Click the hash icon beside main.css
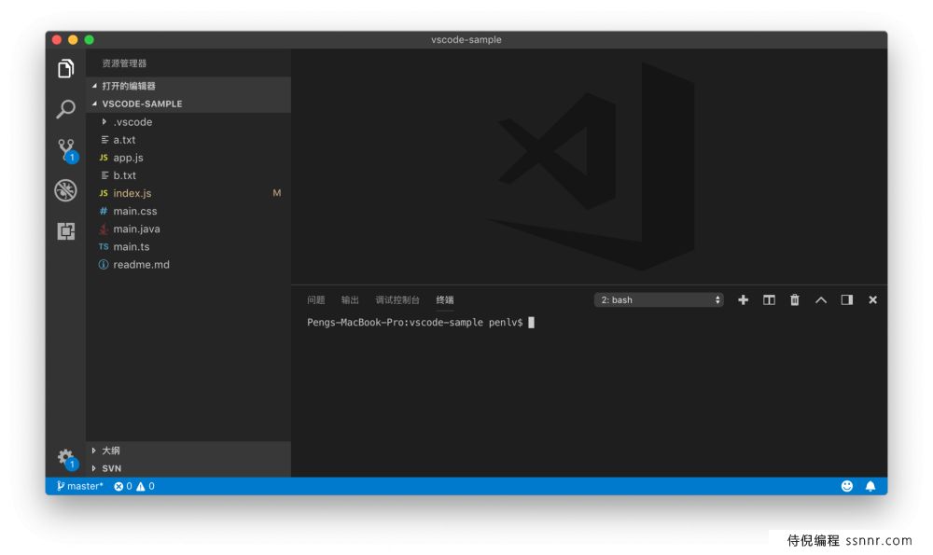Viewport: 933px width, 555px height. (104, 211)
